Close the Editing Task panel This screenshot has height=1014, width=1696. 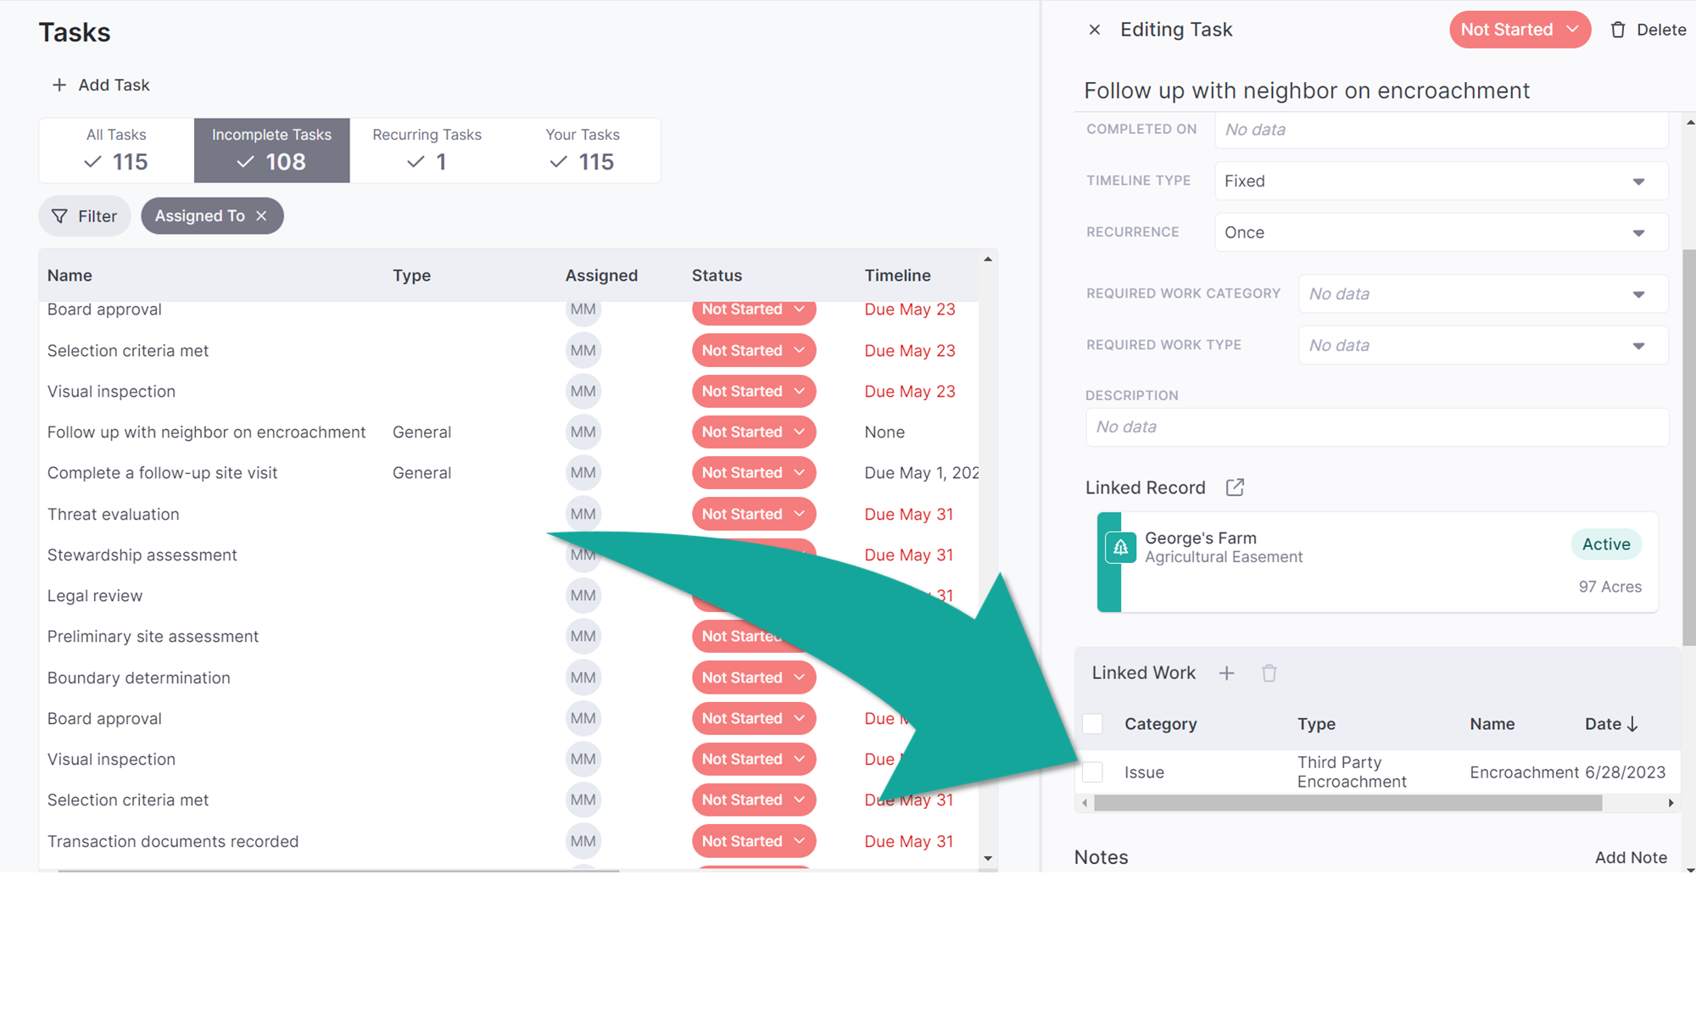[1094, 29]
